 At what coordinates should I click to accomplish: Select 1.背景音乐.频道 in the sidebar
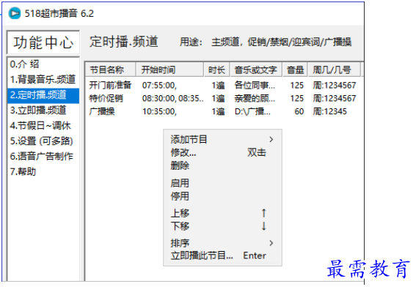click(x=43, y=79)
